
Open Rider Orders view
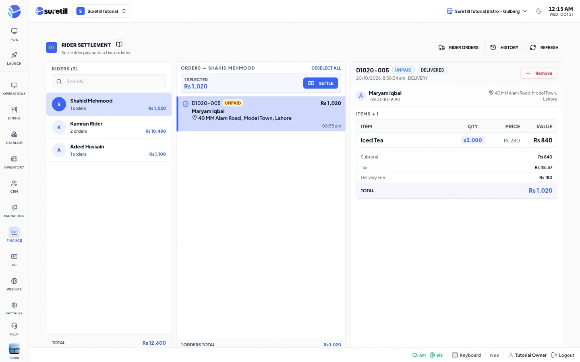[458, 47]
